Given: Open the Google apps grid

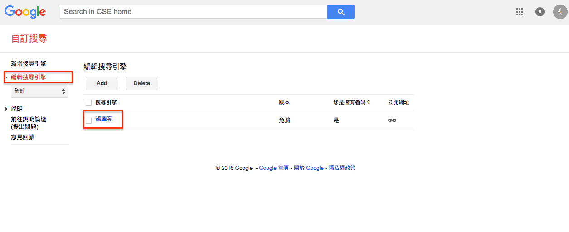Looking at the screenshot, I should click(520, 12).
